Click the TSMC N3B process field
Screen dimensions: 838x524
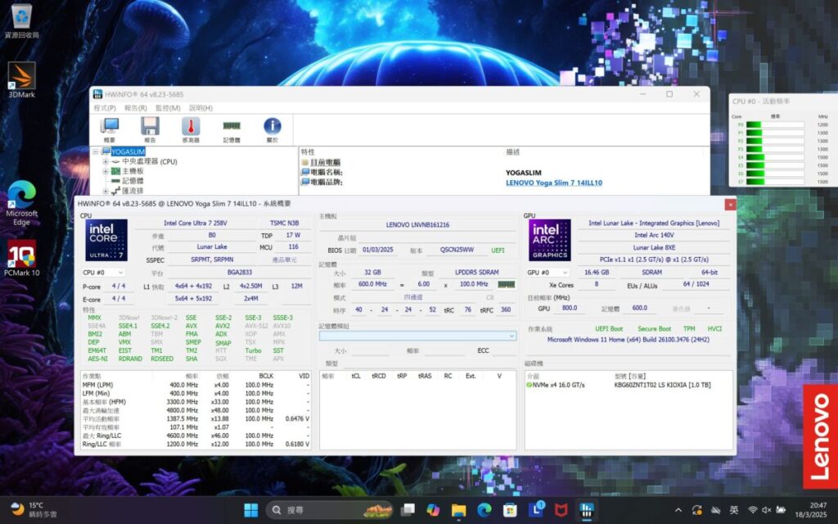point(284,223)
